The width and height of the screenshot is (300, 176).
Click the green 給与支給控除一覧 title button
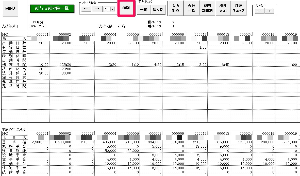pyautogui.click(x=52, y=9)
